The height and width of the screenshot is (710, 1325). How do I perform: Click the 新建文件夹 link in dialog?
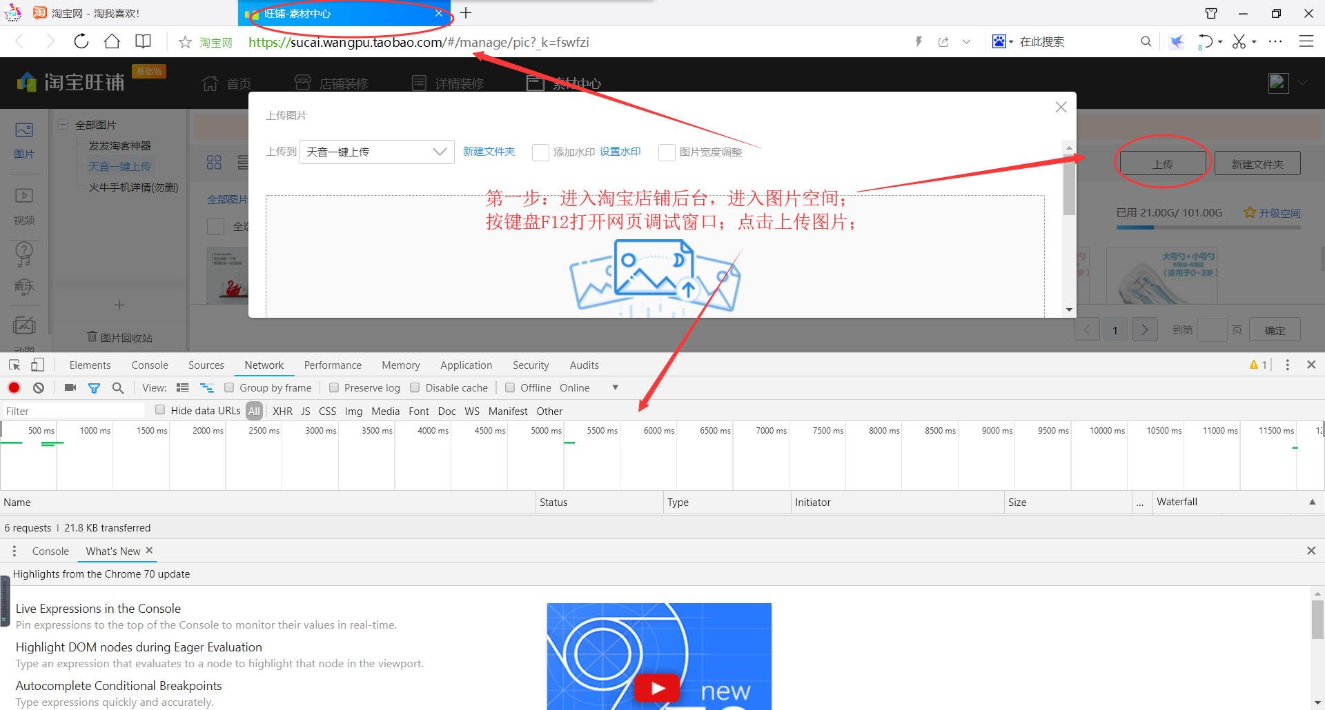point(489,152)
